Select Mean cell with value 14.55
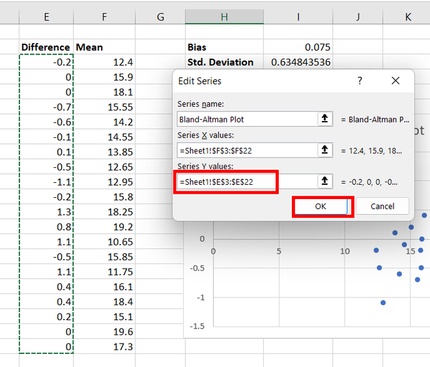 (104, 137)
